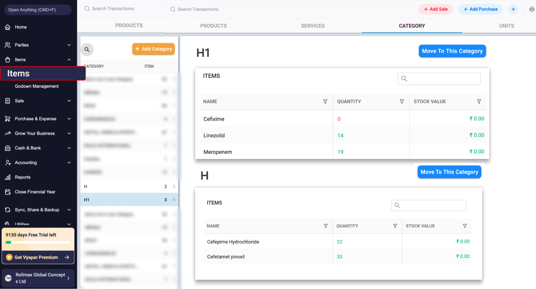Click the Add Category button
536x289 pixels.
click(x=153, y=49)
